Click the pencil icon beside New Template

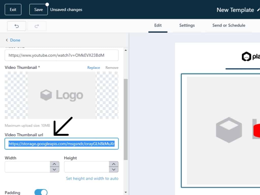tap(258, 10)
